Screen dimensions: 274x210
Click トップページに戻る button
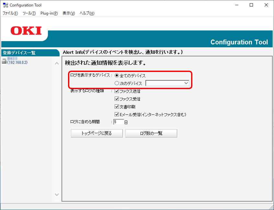[x=97, y=133]
